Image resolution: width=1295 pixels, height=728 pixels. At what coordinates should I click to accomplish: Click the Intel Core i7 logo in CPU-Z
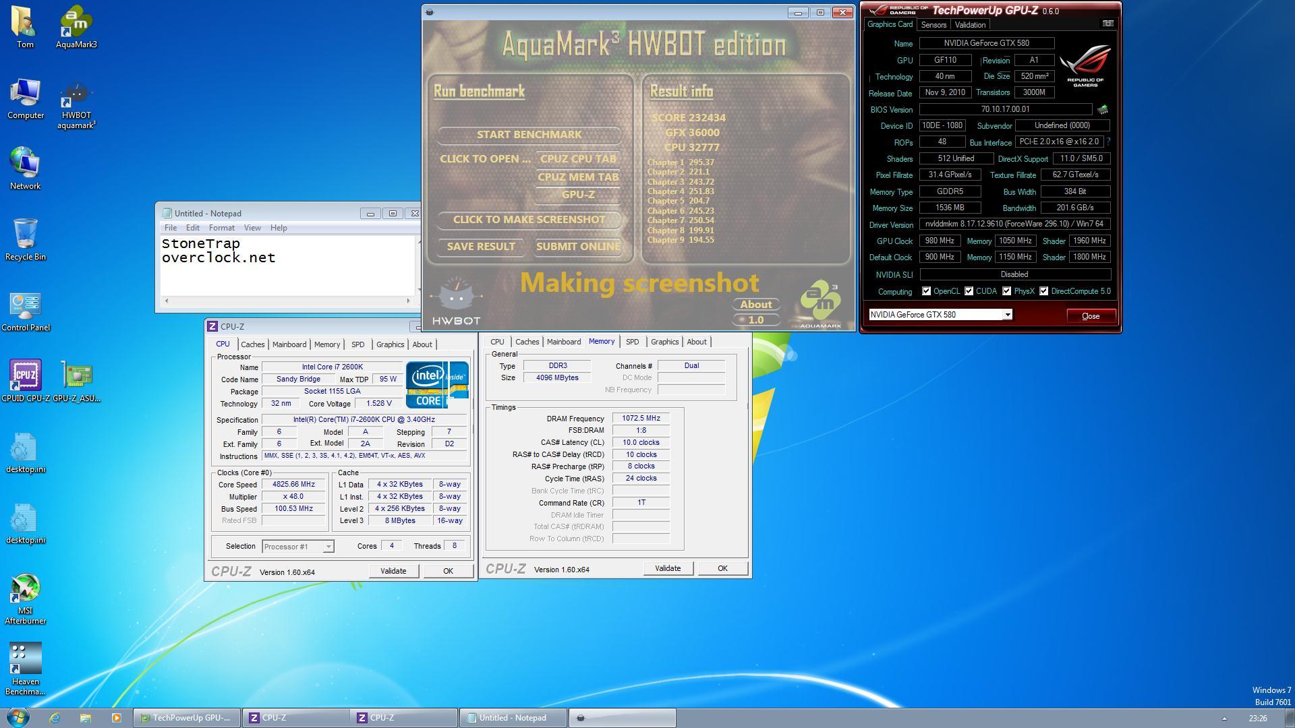click(437, 385)
